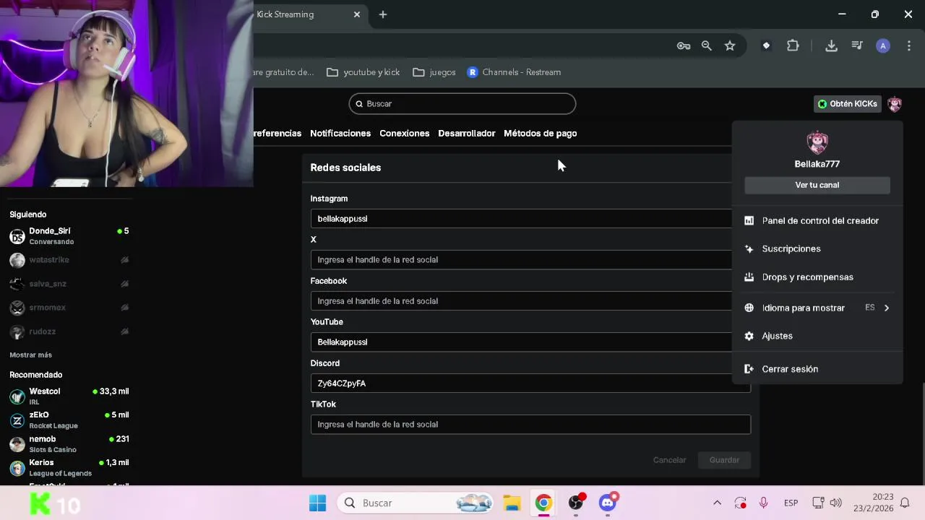Open recommended channel nemob
The height and width of the screenshot is (520, 925).
pyautogui.click(x=69, y=444)
